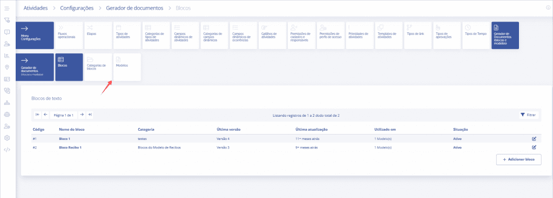The height and width of the screenshot is (198, 553).
Task: Open the Etapas tile
Action: [x=98, y=35]
